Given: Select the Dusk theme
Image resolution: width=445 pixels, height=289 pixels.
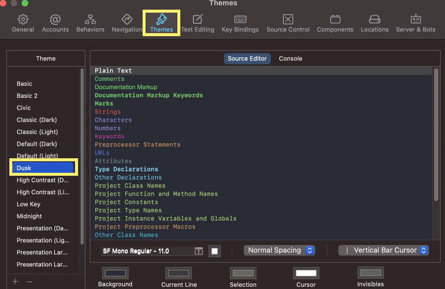Looking at the screenshot, I should (43, 168).
